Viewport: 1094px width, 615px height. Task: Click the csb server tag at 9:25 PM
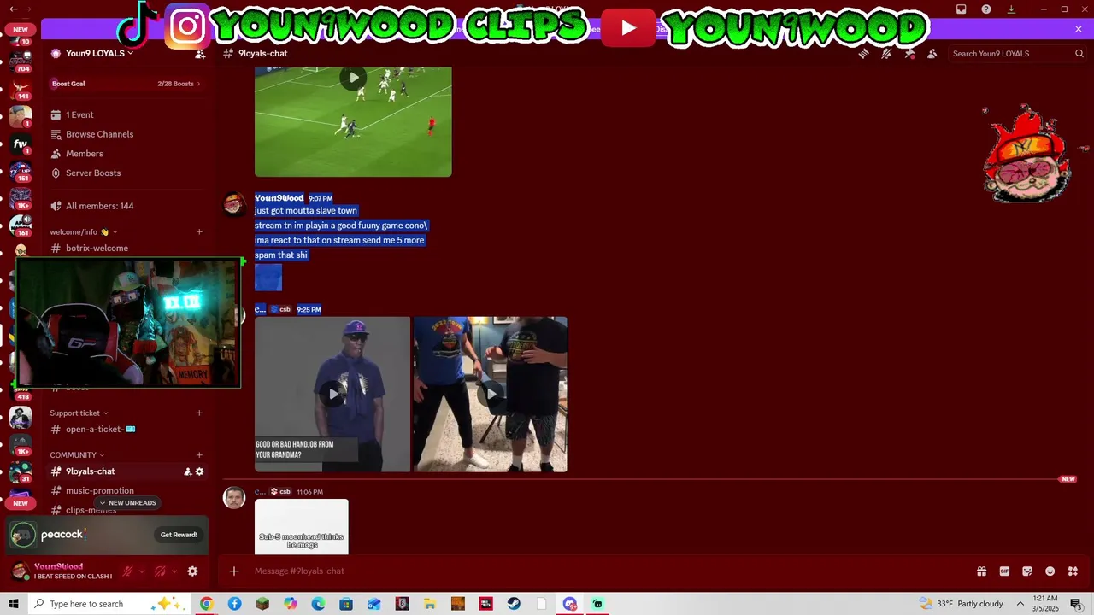[280, 309]
